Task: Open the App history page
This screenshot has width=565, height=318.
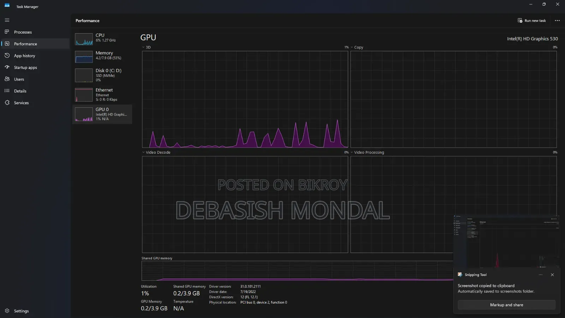Action: pos(35,55)
